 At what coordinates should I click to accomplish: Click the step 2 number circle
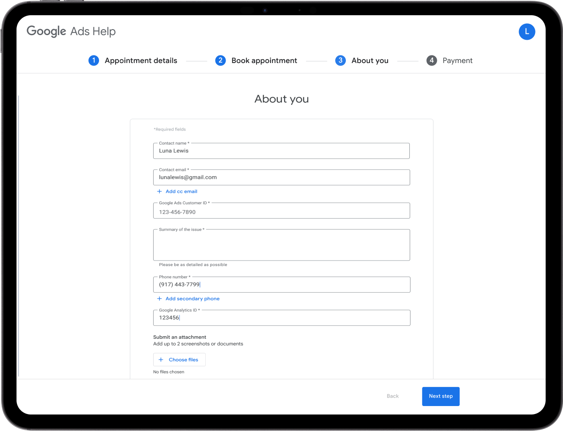point(220,60)
